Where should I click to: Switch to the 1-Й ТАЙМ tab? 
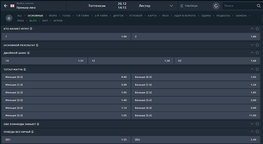tap(82, 15)
